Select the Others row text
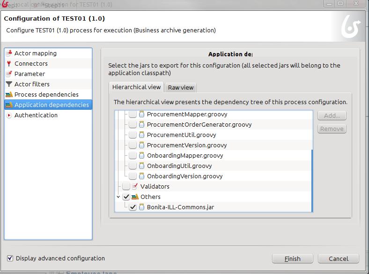The height and width of the screenshot is (274, 369). tap(150, 197)
